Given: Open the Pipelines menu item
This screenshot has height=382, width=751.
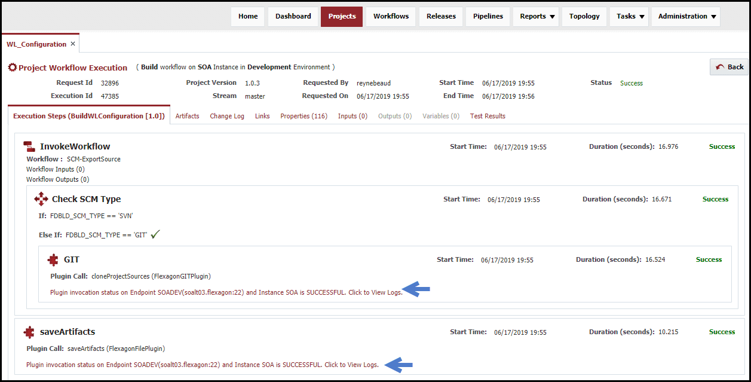Looking at the screenshot, I should point(488,16).
